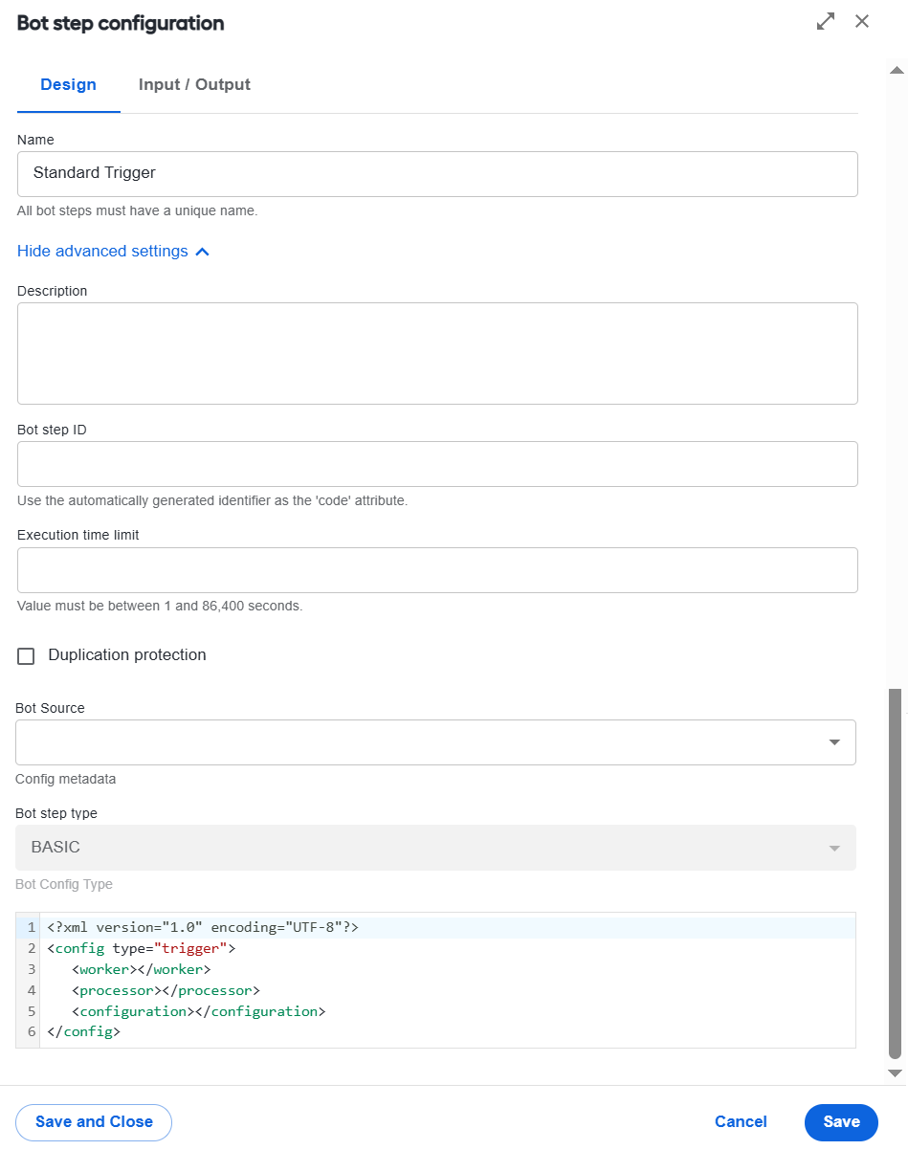Screen dimensions: 908x1150
Task: Edit the Name field containing Standard Trigger
Action: pyautogui.click(x=437, y=174)
